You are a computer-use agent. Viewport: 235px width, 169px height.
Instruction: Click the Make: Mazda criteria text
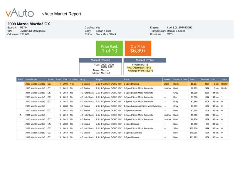[x=101, y=70]
